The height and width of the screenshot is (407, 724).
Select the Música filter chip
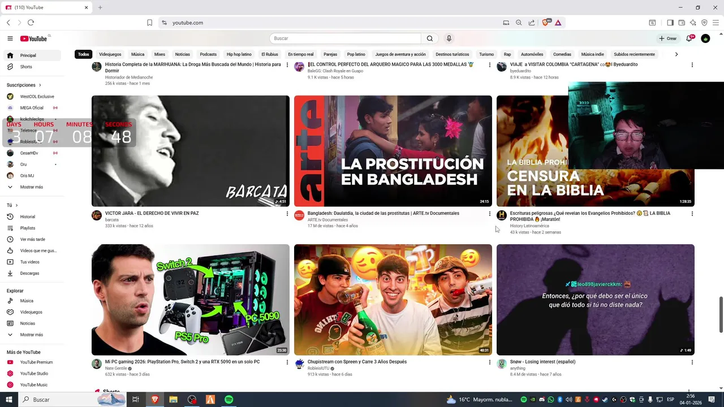click(138, 54)
